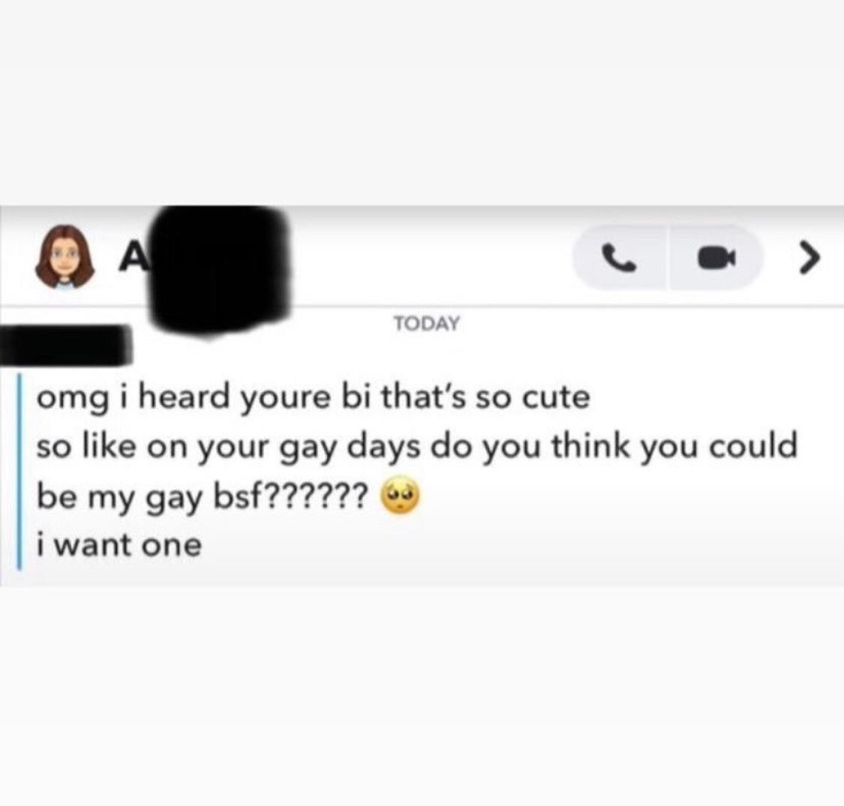Click blank gray area above chat header
The height and width of the screenshot is (806, 844).
coord(422,102)
